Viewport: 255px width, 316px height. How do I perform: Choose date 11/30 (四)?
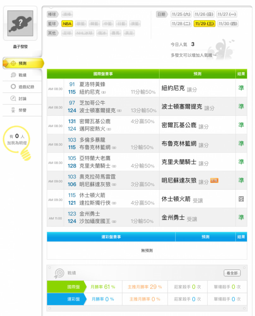[x=228, y=24]
